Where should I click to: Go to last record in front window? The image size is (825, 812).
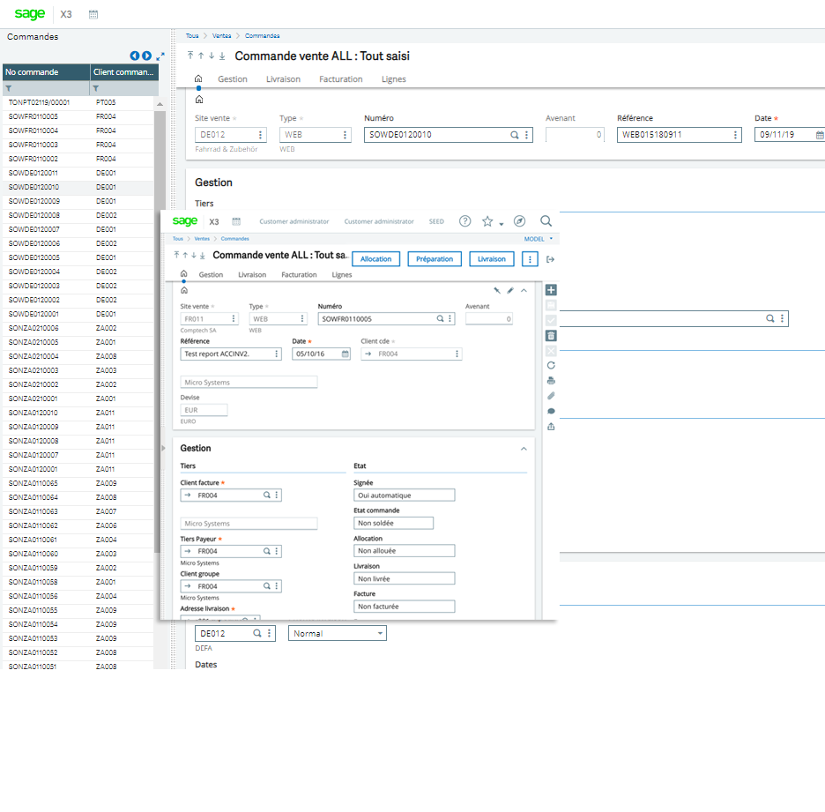pos(202,255)
